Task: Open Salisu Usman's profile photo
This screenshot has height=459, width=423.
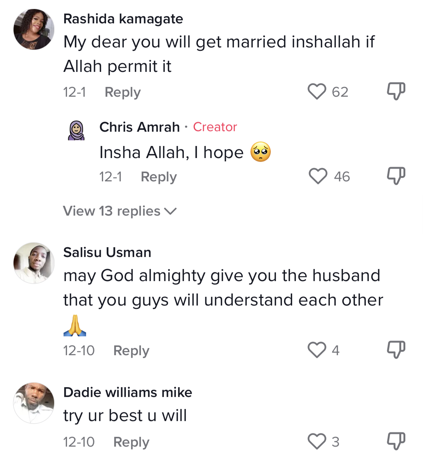Action: click(x=34, y=263)
